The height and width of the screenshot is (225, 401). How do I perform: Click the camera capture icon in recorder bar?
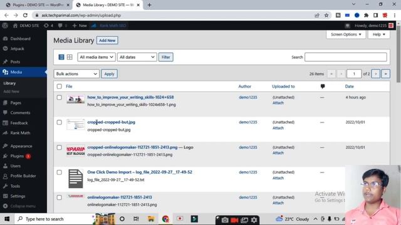tap(225, 220)
